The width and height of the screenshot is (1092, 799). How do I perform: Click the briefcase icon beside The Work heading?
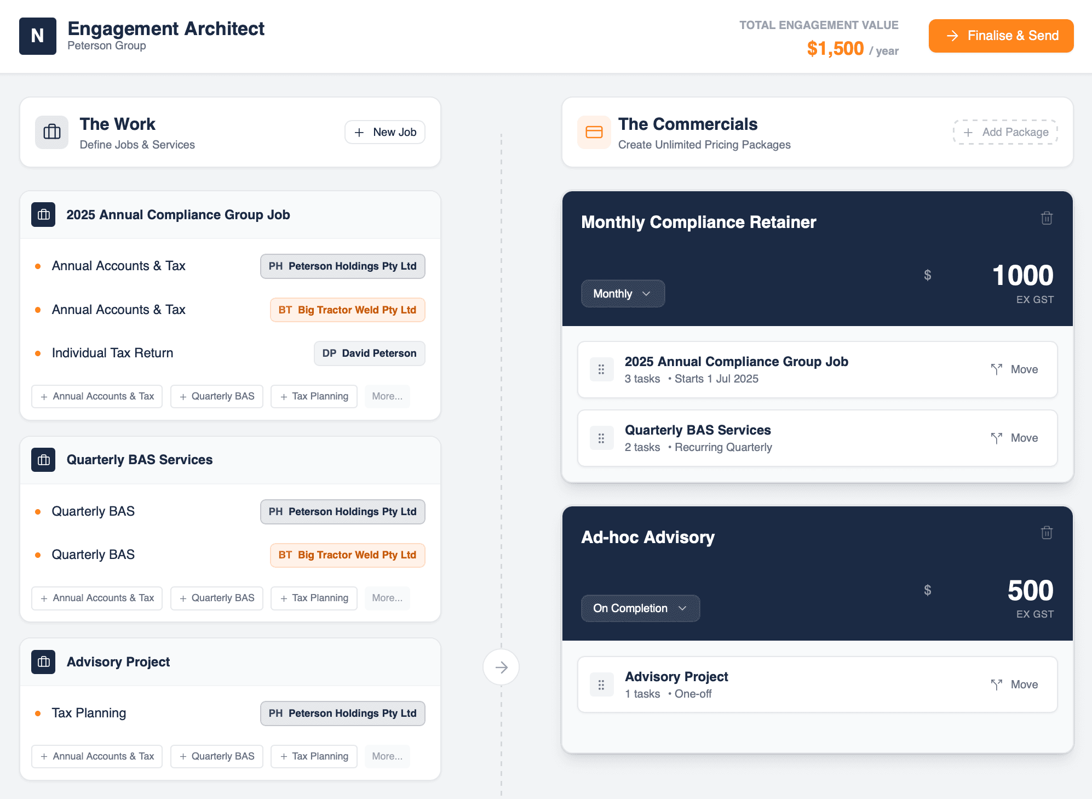coord(51,132)
